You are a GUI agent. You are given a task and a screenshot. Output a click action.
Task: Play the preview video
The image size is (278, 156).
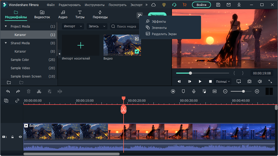pos(200,81)
